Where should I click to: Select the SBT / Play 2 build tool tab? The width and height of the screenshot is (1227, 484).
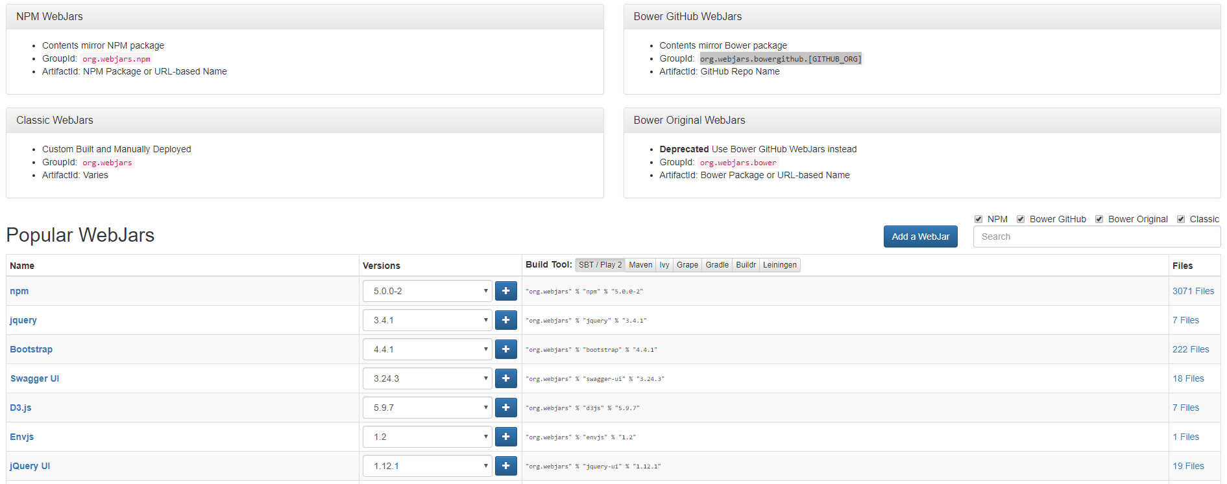tap(600, 265)
